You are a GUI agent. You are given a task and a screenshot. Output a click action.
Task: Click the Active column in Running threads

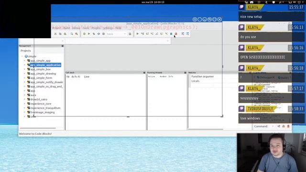tap(152, 76)
